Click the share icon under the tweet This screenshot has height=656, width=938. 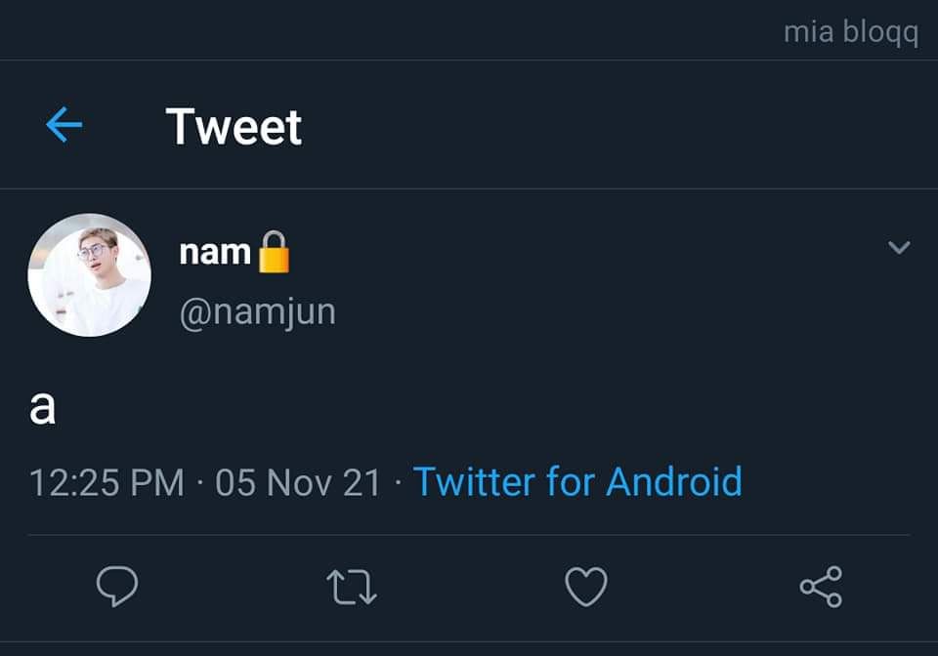[822, 587]
